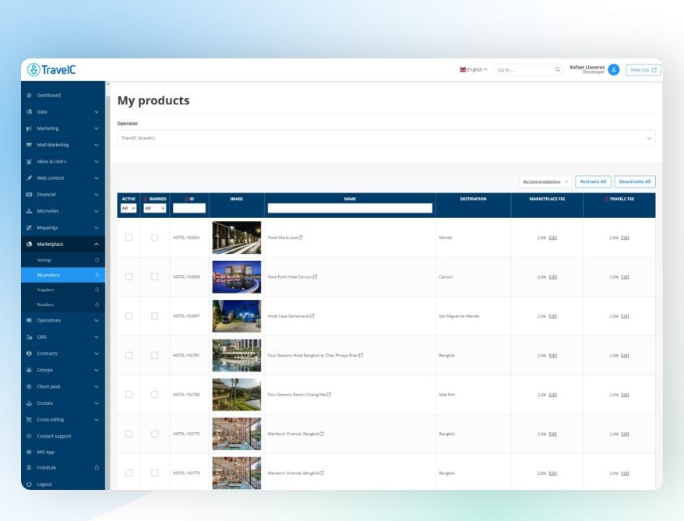Expand the Mappings menu chevron
Screen dimensions: 684x521
[97, 227]
